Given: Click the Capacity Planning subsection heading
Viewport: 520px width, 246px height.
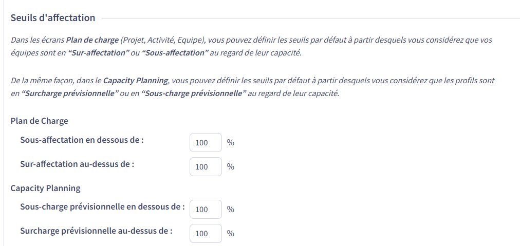Looking at the screenshot, I should [x=45, y=188].
